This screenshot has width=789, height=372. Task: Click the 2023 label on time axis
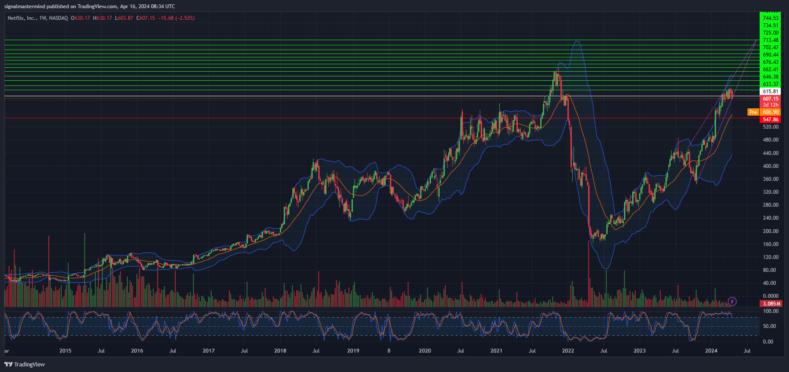640,351
